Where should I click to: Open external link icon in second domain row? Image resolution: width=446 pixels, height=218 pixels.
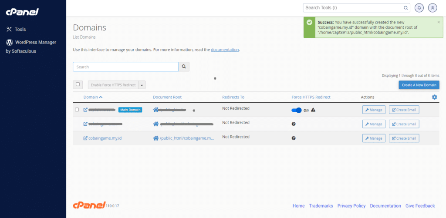click(85, 124)
